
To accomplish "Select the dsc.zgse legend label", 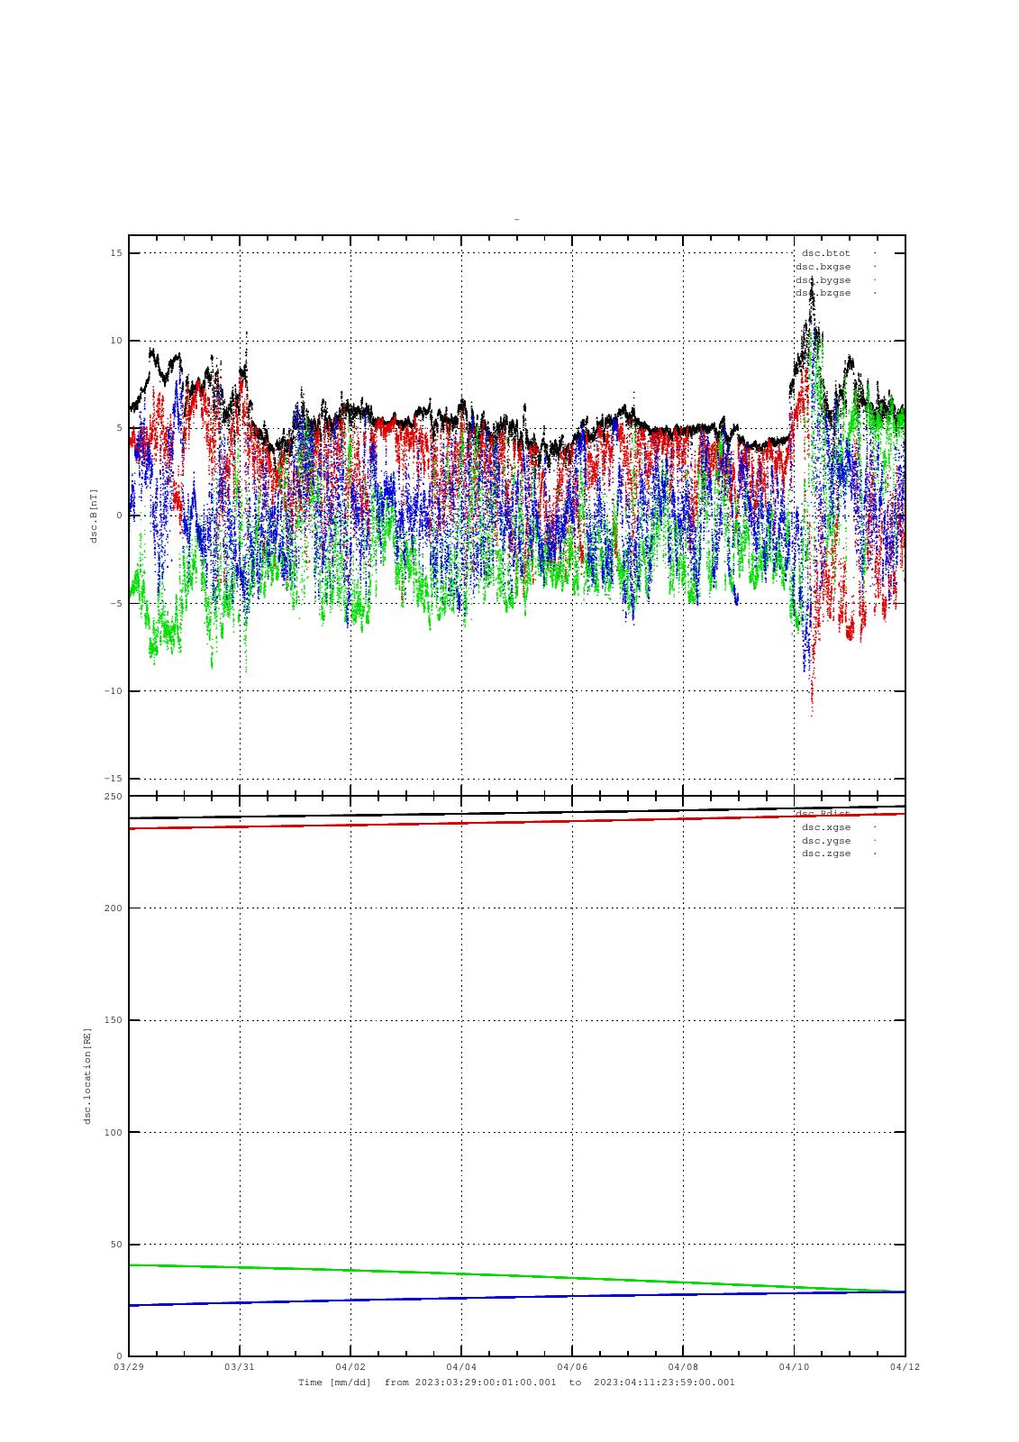I will 826,853.
